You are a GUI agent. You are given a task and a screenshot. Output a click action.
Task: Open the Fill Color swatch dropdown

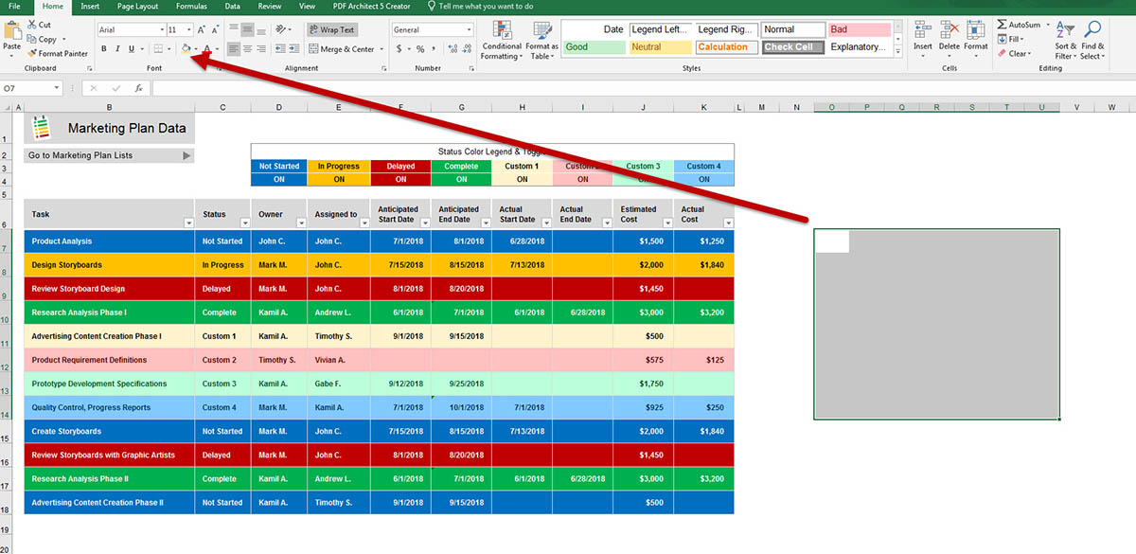coord(197,50)
